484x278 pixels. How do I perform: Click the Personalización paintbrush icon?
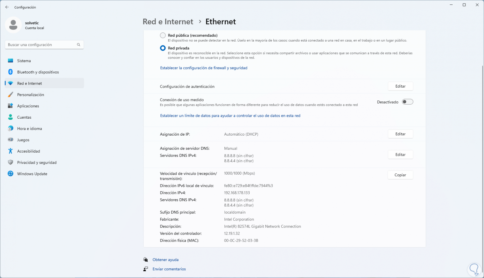coord(11,95)
